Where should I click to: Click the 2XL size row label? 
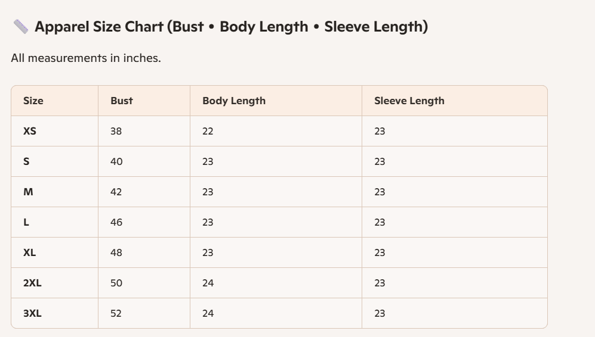point(32,283)
